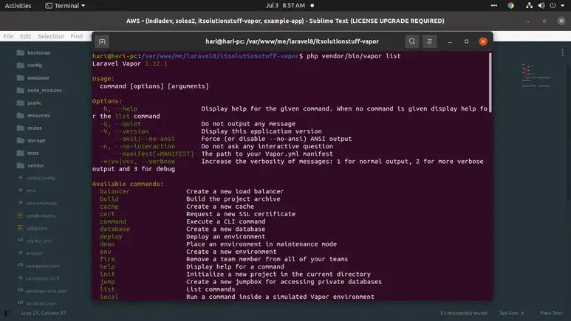Click the 'balancer' command in terminal output
The image size is (571, 321).
[114, 191]
